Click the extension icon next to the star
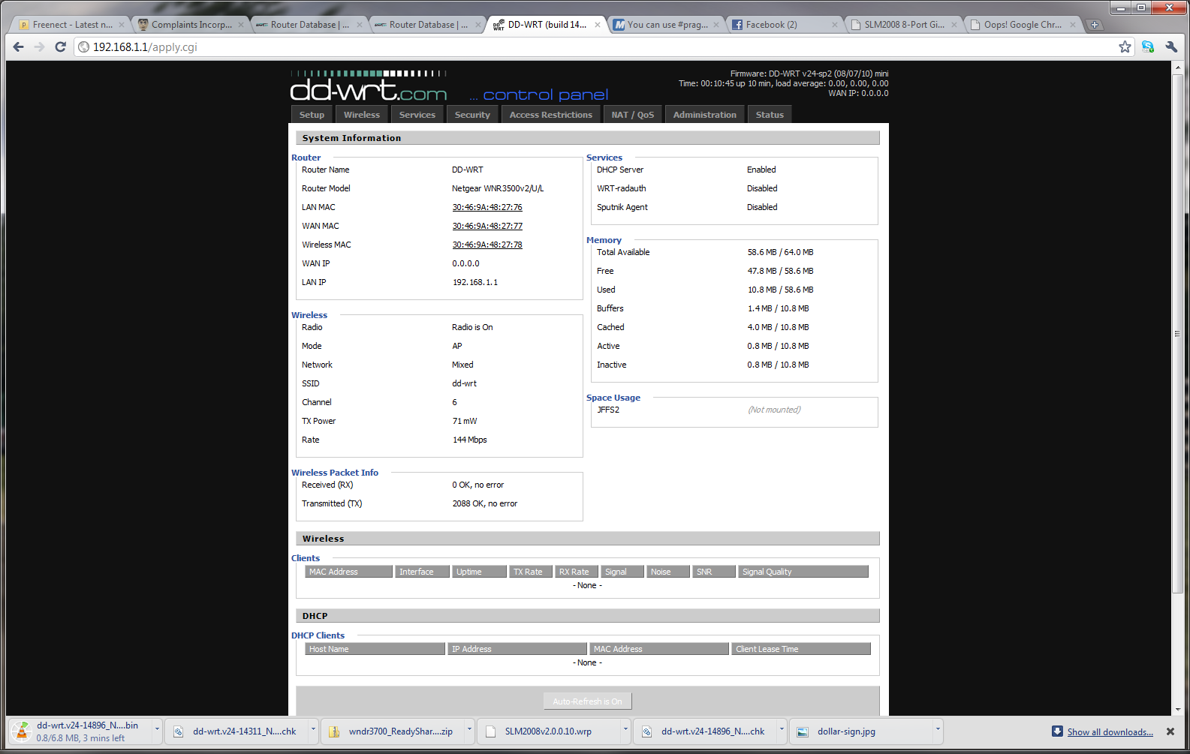The image size is (1190, 754). click(x=1147, y=47)
